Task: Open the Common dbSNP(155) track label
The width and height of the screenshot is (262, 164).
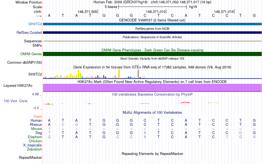Action: point(25,62)
